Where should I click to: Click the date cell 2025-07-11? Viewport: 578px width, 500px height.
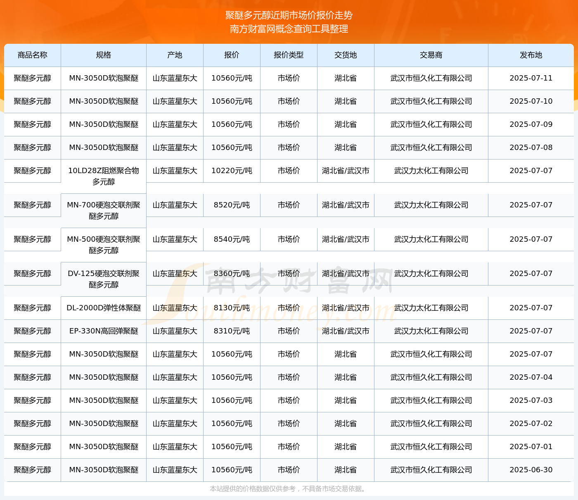coord(531,78)
